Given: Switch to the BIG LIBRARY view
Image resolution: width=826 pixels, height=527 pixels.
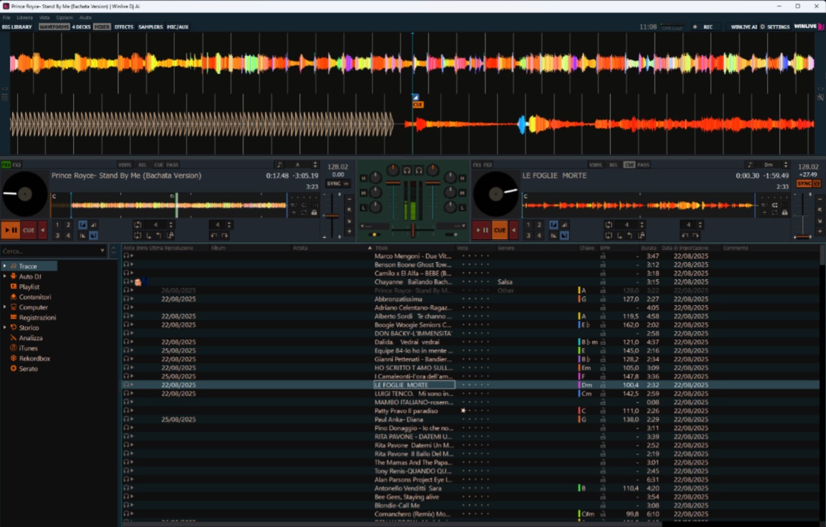Looking at the screenshot, I should click(x=17, y=26).
